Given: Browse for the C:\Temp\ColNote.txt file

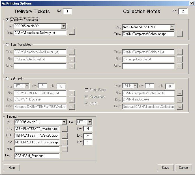Looking at the screenshot, I should pyautogui.click(x=179, y=59).
